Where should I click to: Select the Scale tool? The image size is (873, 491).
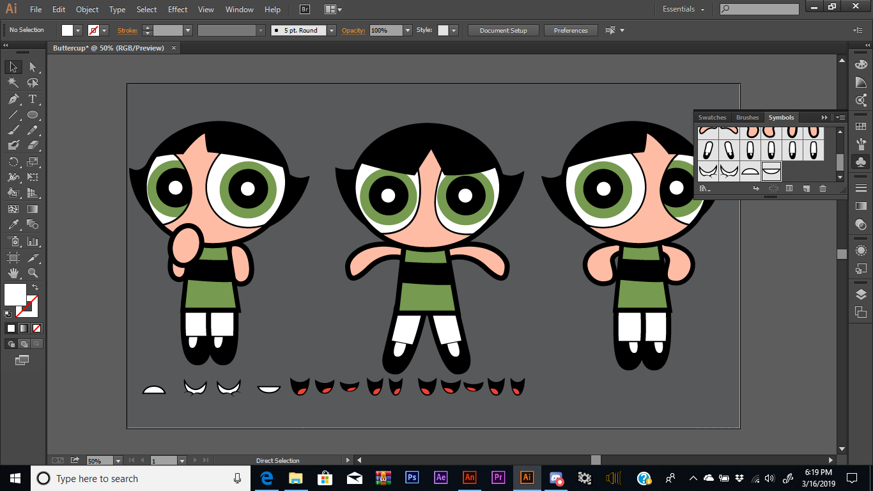click(x=33, y=162)
